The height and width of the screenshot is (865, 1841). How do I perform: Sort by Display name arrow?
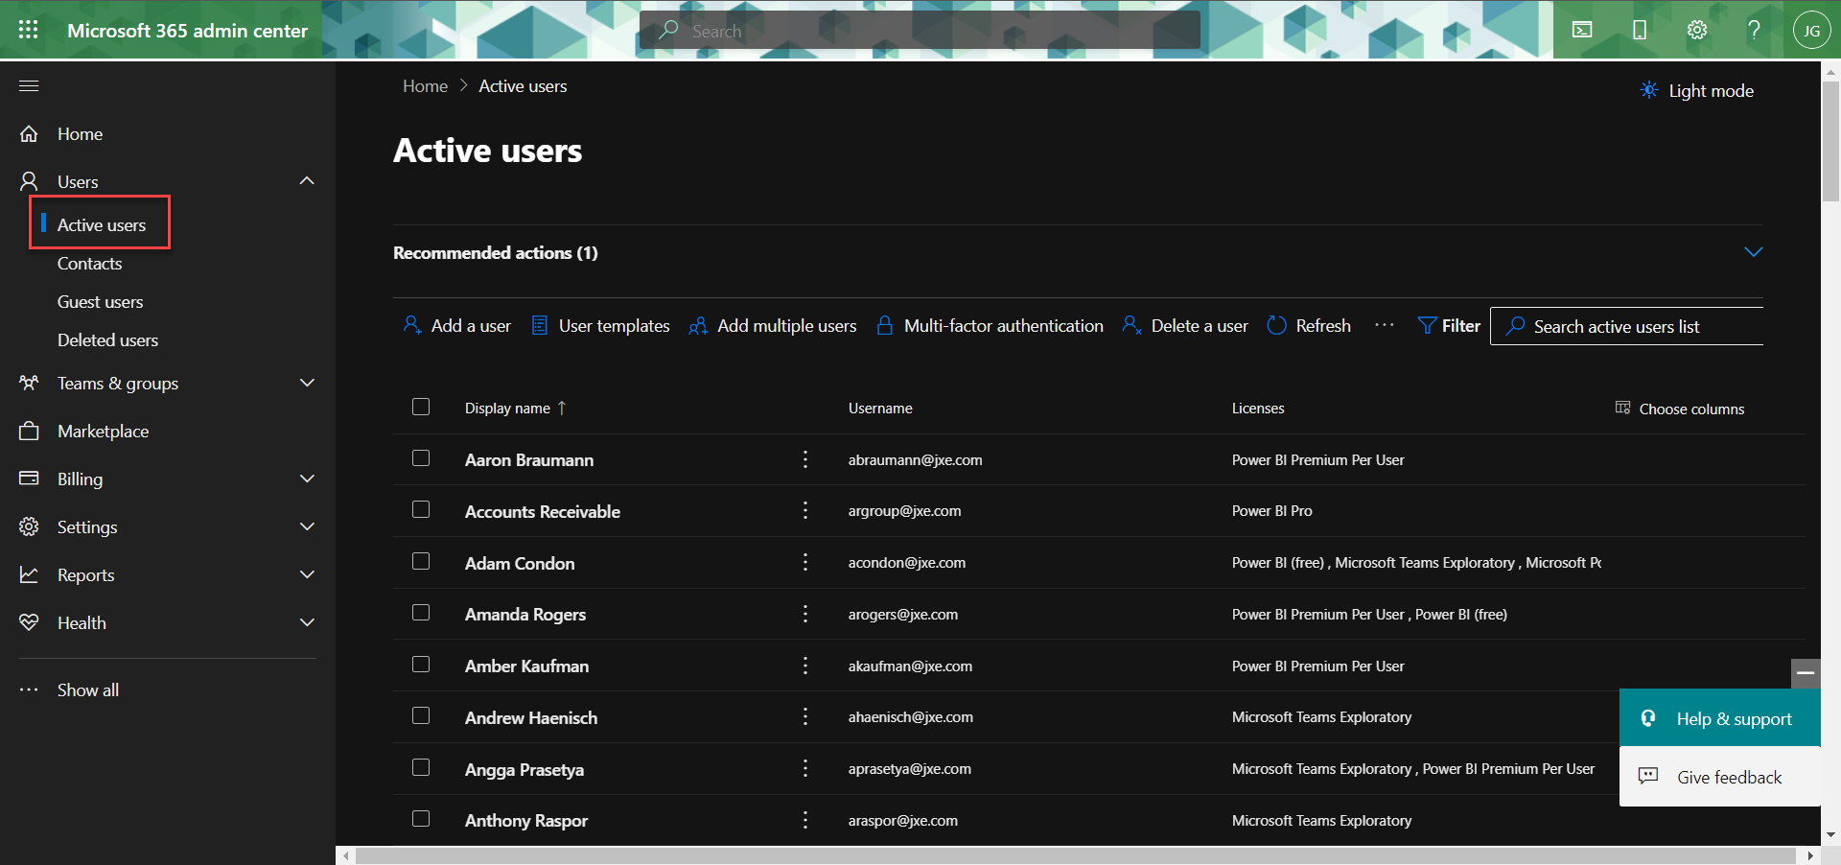point(562,408)
